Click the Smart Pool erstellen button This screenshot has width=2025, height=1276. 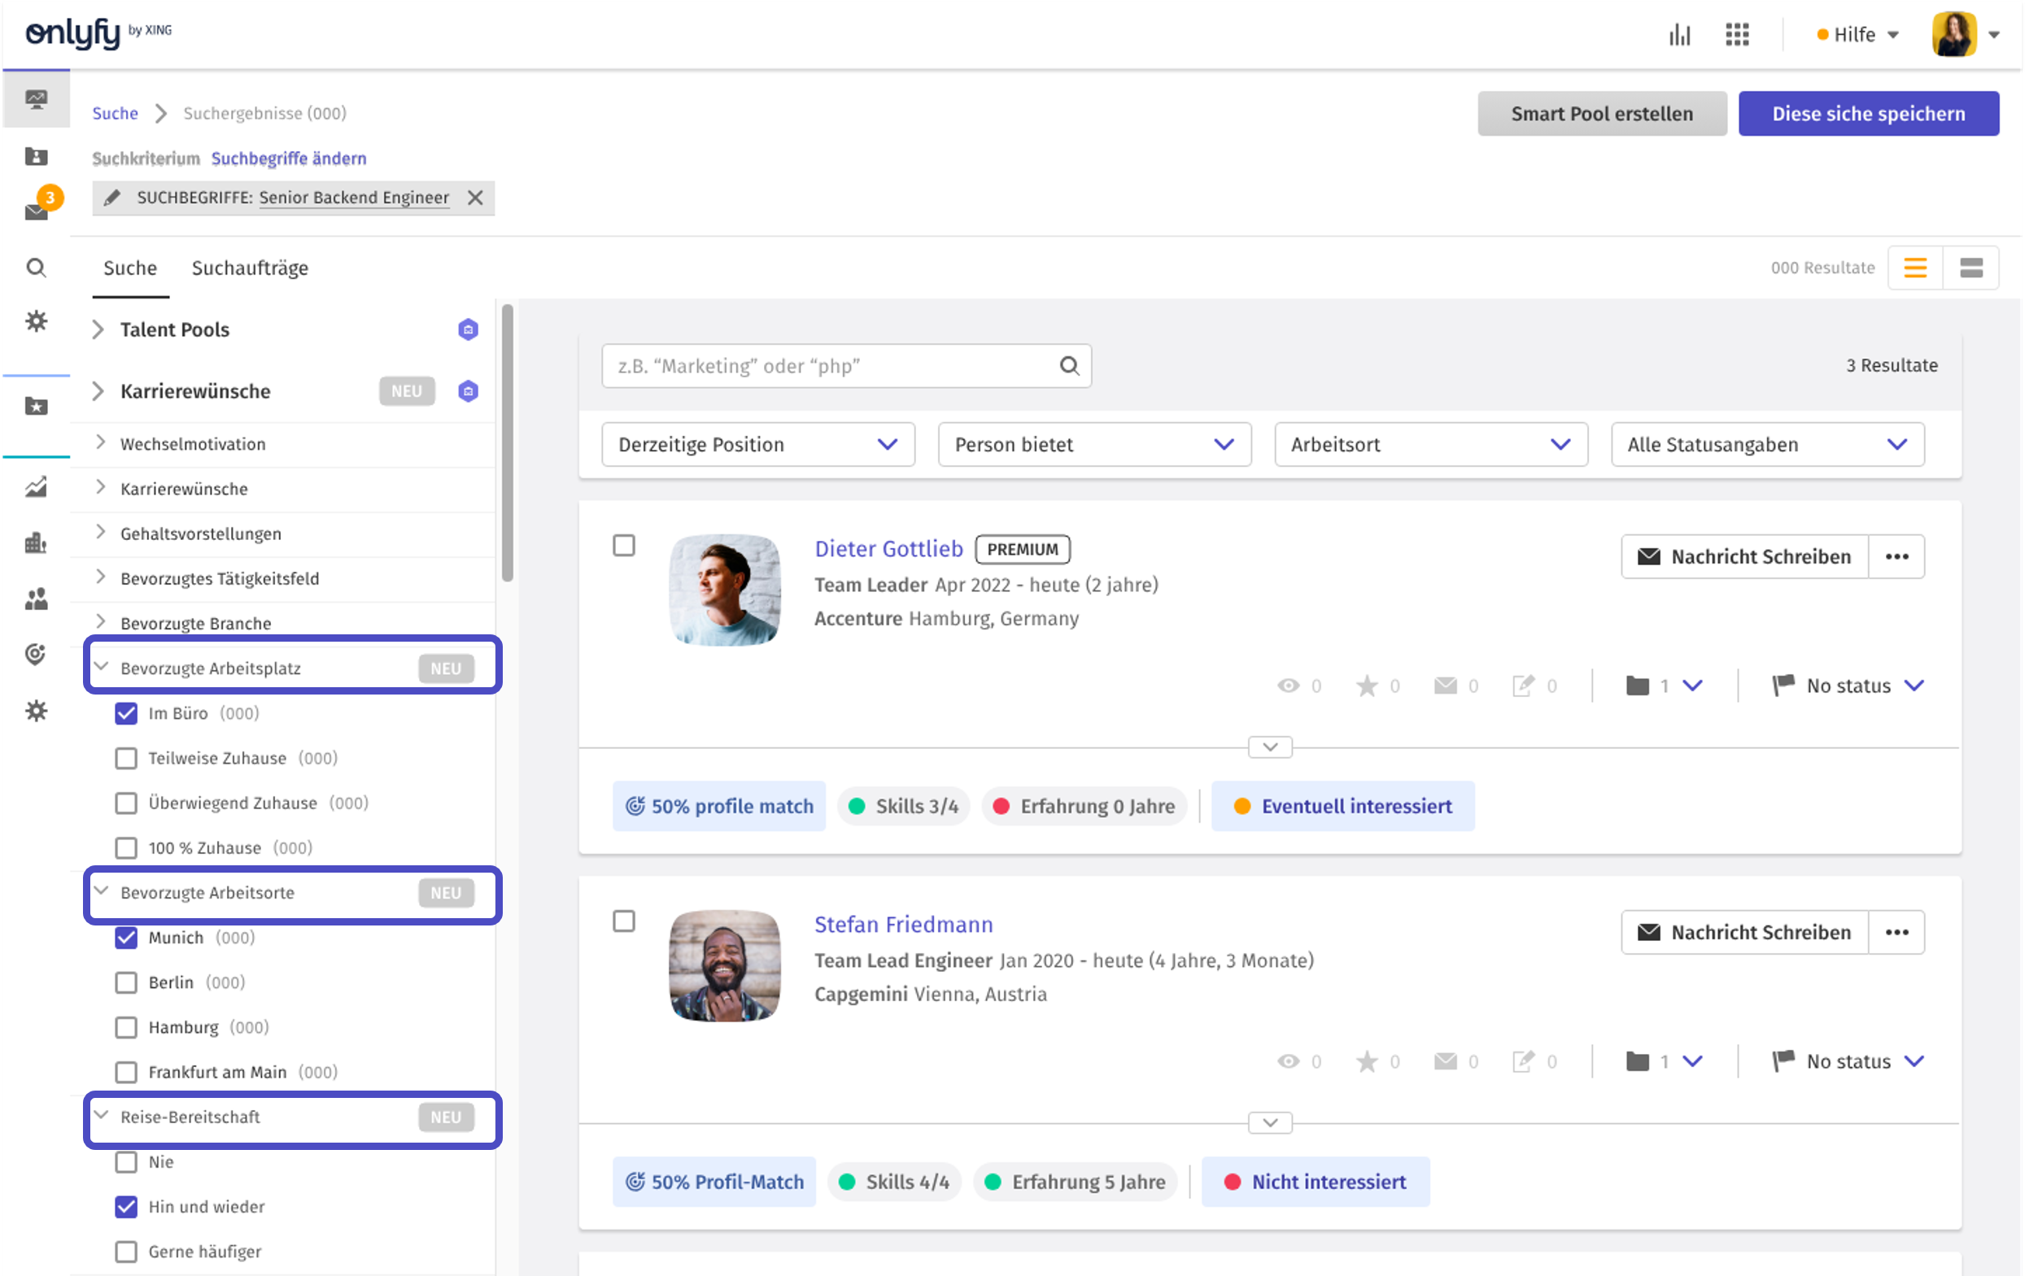pos(1601,114)
